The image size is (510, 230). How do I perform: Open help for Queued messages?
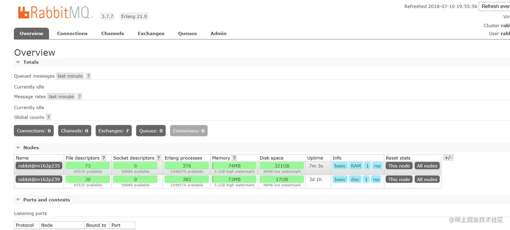[88, 76]
